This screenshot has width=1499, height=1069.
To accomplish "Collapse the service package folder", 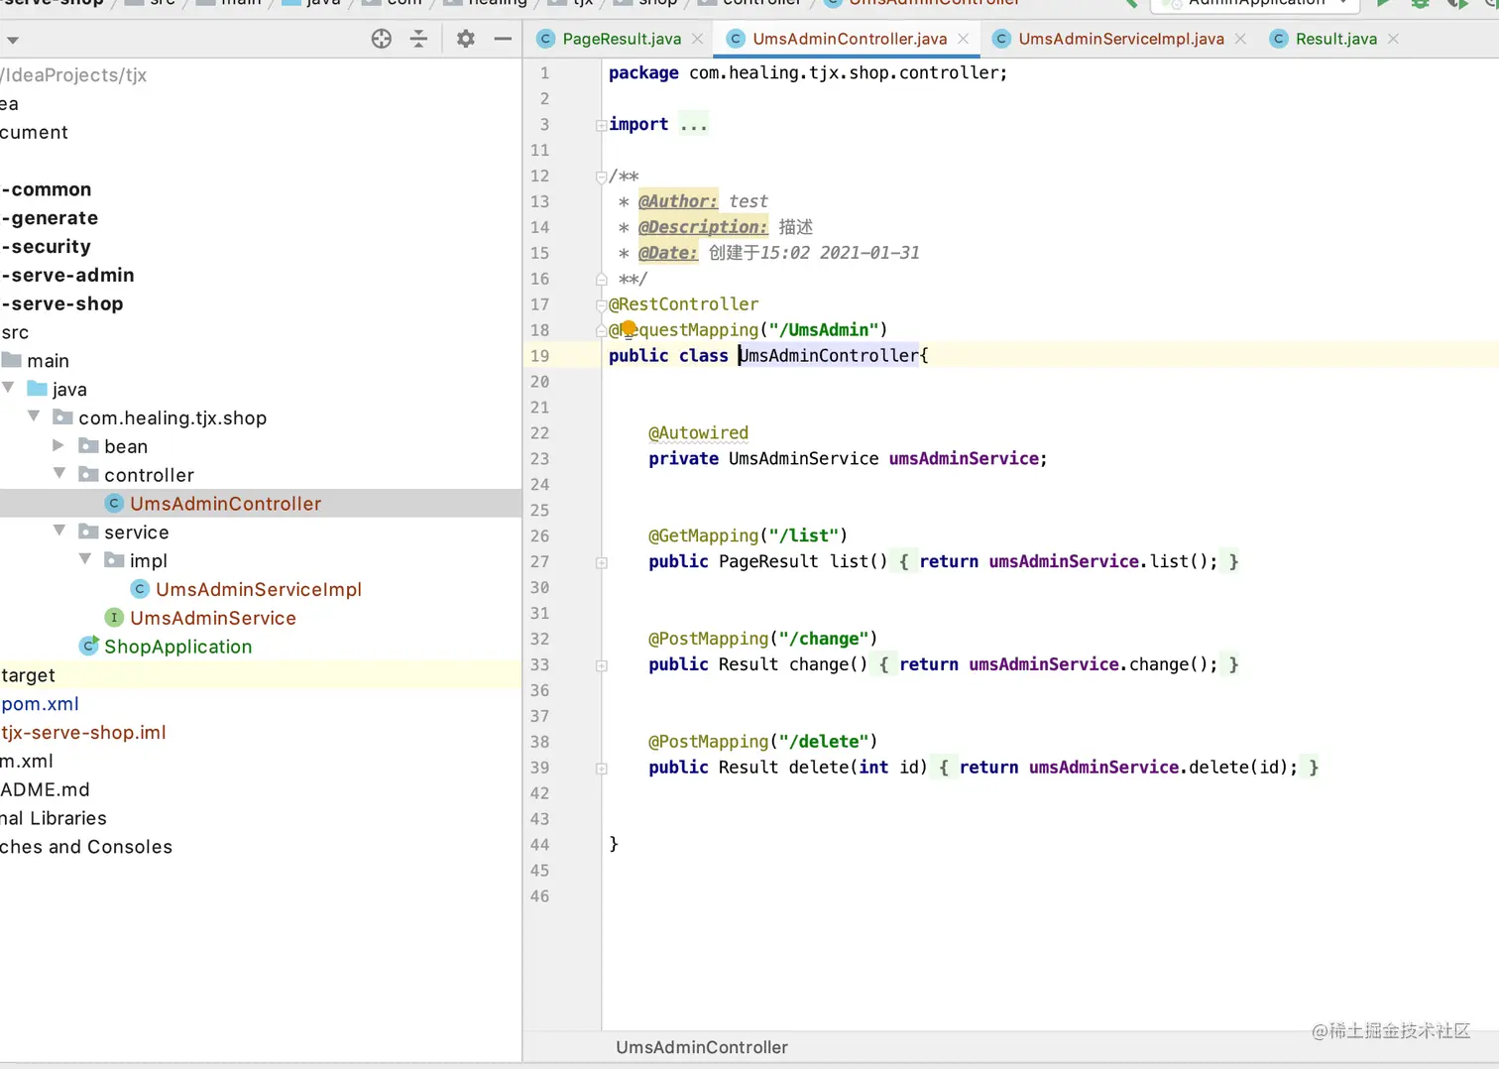I will point(58,531).
